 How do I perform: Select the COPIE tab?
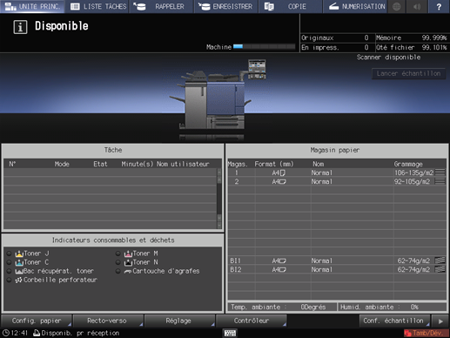(291, 6)
